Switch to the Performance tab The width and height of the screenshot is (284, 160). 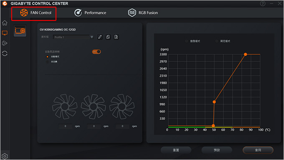pos(90,13)
